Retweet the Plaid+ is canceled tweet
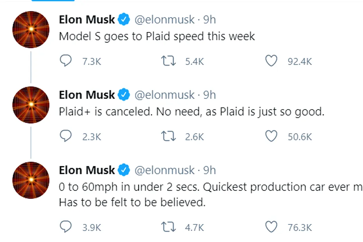This screenshot has width=363, height=242. [x=168, y=136]
